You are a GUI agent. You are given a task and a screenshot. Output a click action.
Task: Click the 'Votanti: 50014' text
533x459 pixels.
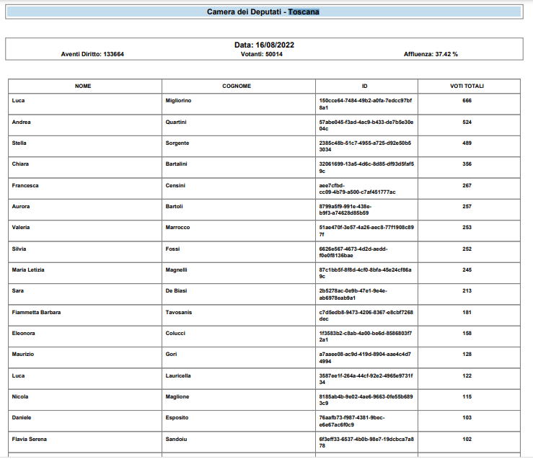pyautogui.click(x=262, y=54)
